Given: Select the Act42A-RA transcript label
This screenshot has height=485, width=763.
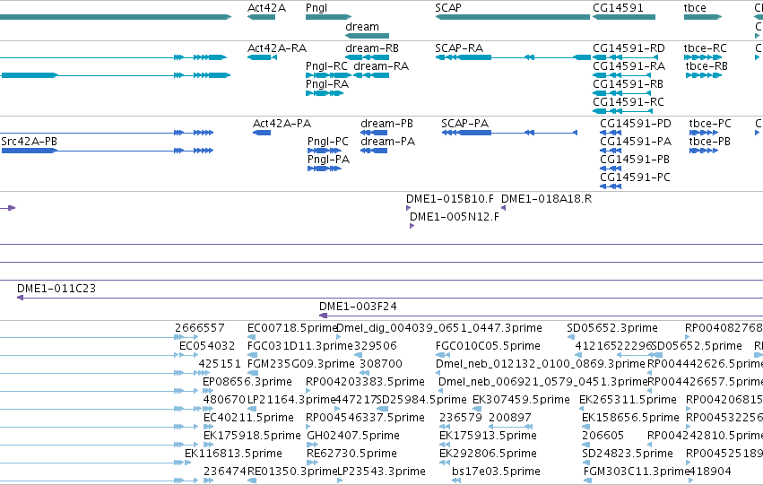Looking at the screenshot, I should (277, 48).
